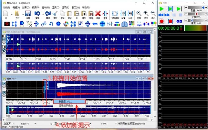The height and width of the screenshot is (130, 208).
Task: Click the 放大 zoom in magnifier
Action: coord(146,14)
